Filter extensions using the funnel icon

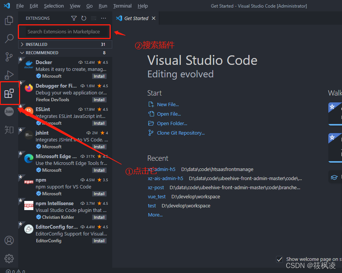(x=74, y=18)
